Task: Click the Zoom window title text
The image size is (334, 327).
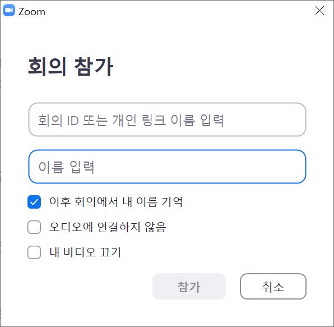Action: click(x=32, y=12)
